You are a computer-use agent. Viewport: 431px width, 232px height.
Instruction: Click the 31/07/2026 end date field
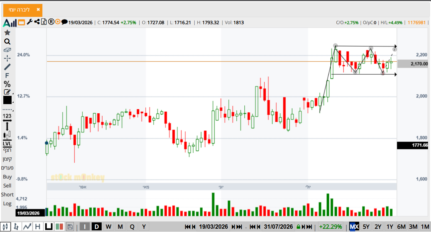click(278, 227)
